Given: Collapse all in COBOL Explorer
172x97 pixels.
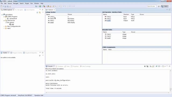Looking at the screenshot, I should pos(37,13).
